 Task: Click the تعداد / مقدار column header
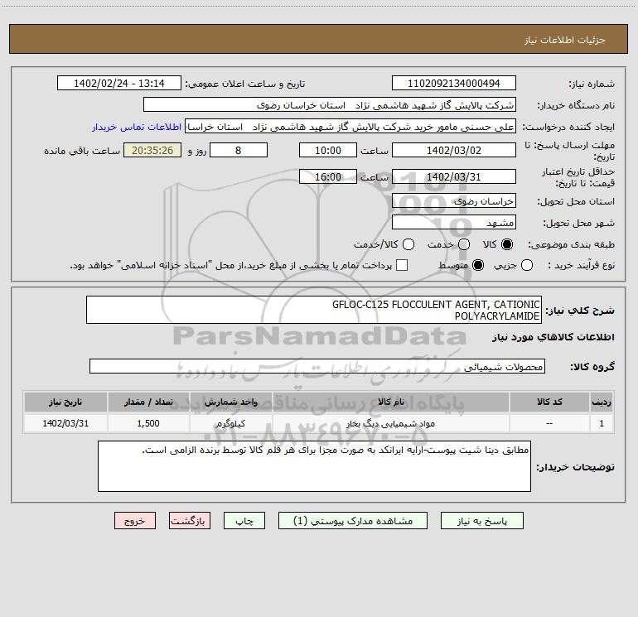[x=148, y=402]
